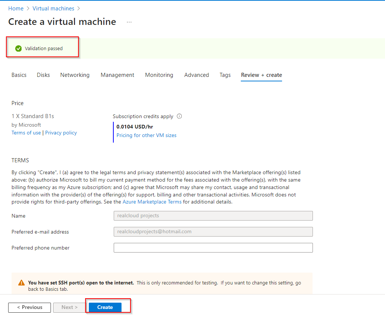Open the Tags tab
Viewport: 385px width, 319px height.
(x=225, y=75)
